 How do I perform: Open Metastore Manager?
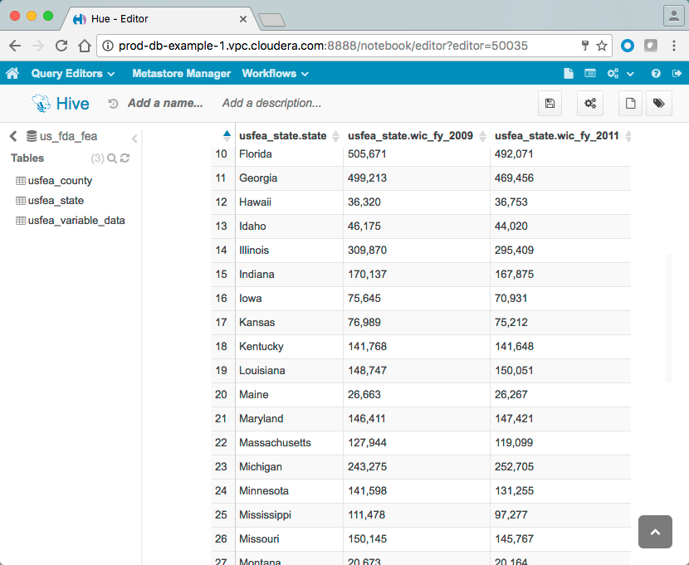tap(181, 74)
